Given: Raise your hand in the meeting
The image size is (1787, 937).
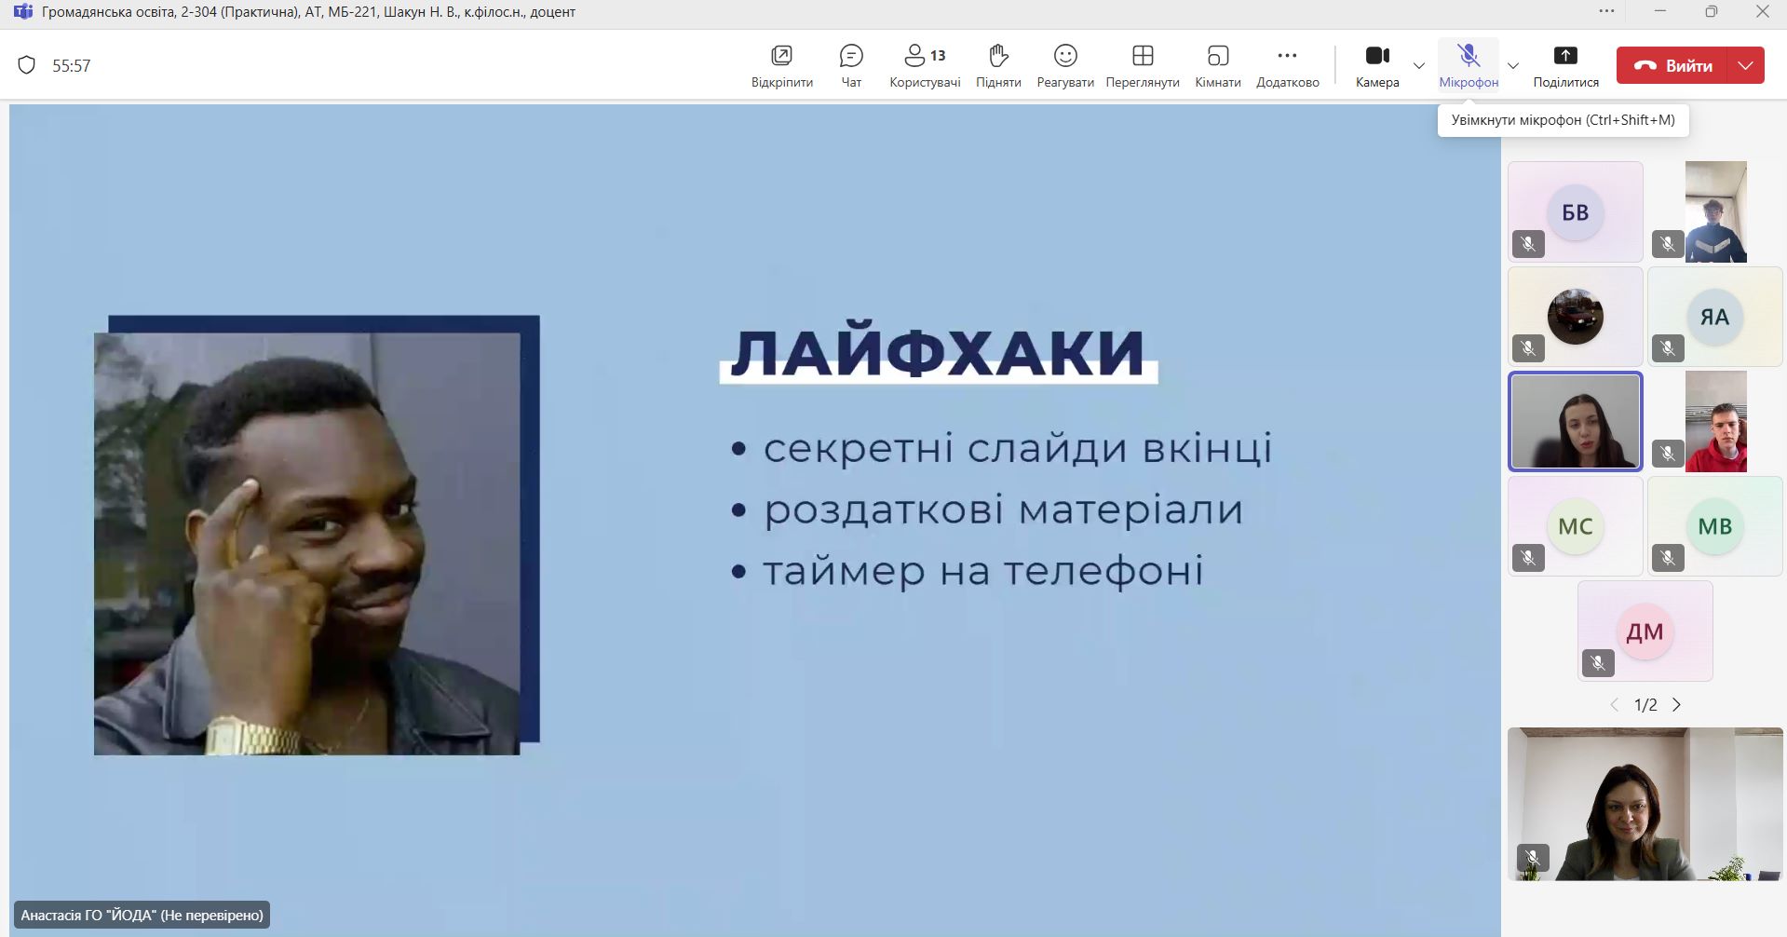Looking at the screenshot, I should [x=998, y=65].
